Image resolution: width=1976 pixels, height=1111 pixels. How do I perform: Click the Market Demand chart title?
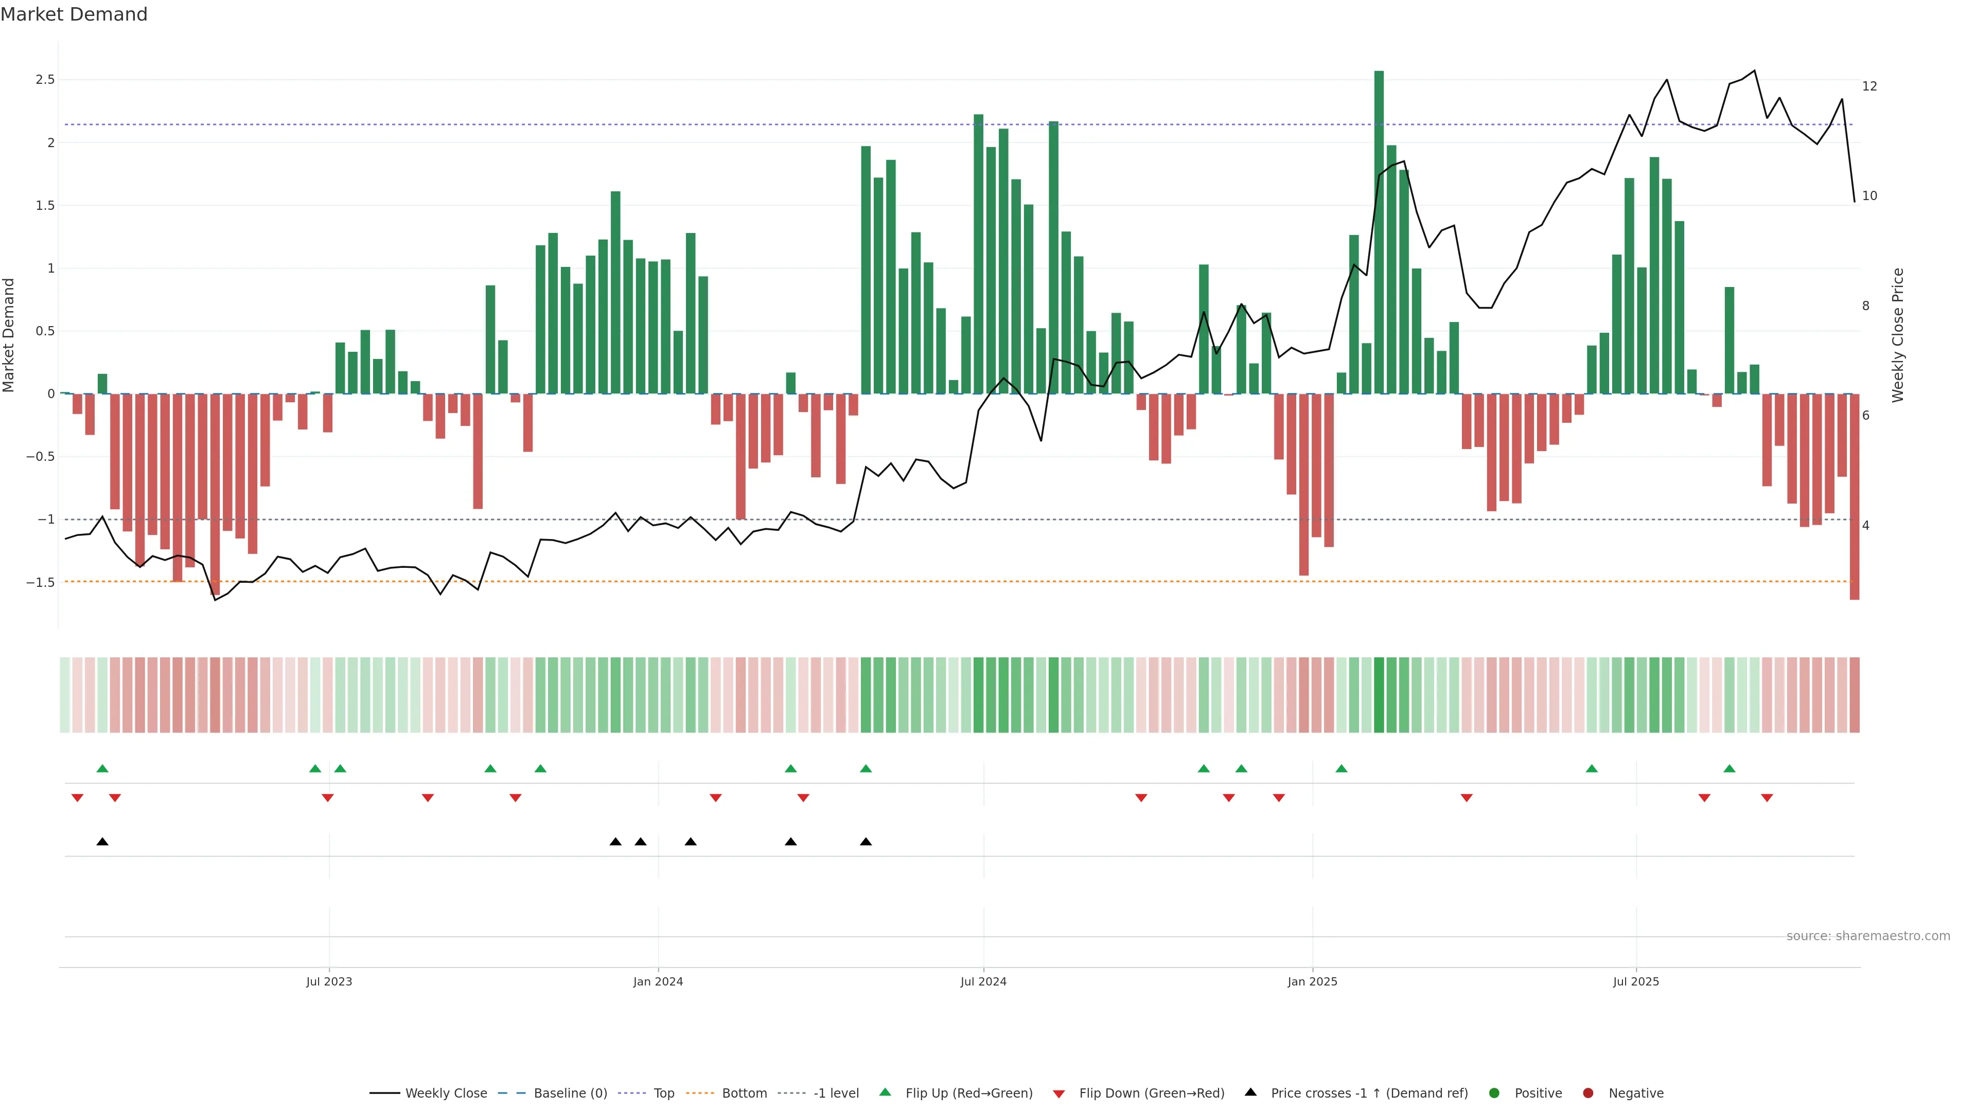point(74,14)
